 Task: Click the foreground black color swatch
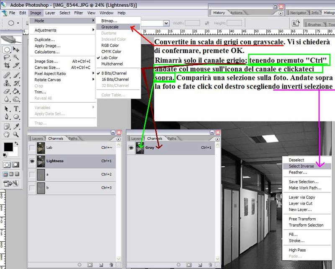[8, 147]
